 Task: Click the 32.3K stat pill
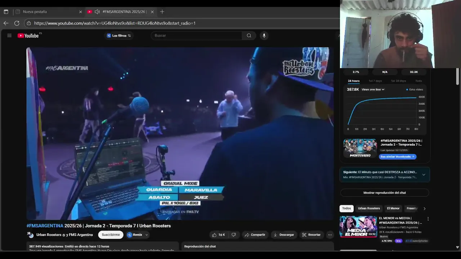coord(414,72)
